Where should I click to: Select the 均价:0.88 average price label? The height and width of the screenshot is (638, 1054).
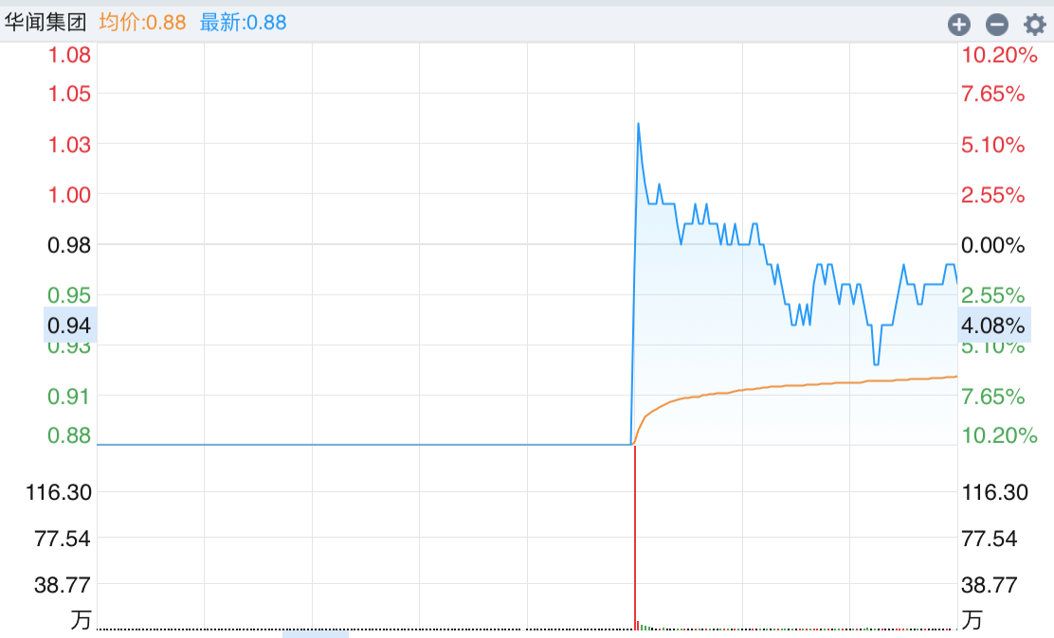(x=142, y=22)
